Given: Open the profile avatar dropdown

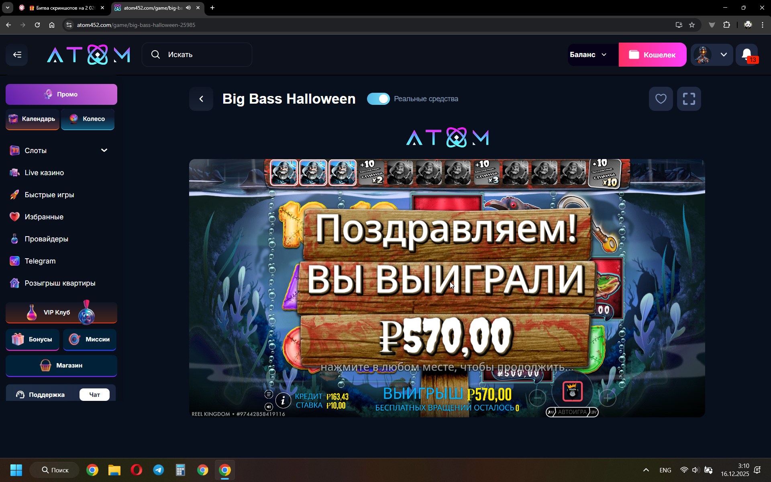Looking at the screenshot, I should point(712,55).
